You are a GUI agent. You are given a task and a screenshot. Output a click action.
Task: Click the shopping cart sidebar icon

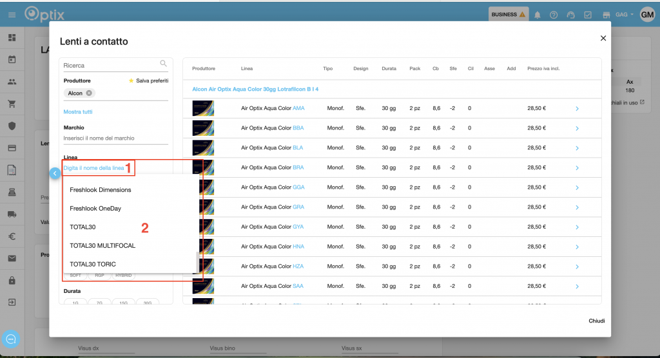point(12,104)
